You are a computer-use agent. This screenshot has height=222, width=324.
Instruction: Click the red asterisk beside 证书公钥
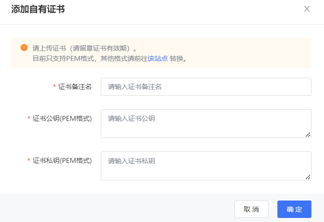point(29,119)
